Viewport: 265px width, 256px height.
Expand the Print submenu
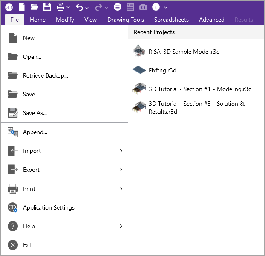point(121,189)
